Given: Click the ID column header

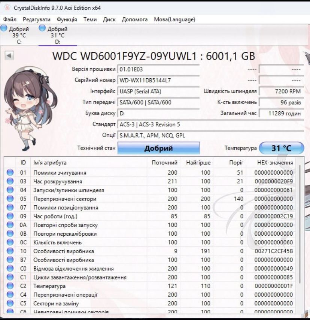Looking at the screenshot, I should (x=23, y=163).
